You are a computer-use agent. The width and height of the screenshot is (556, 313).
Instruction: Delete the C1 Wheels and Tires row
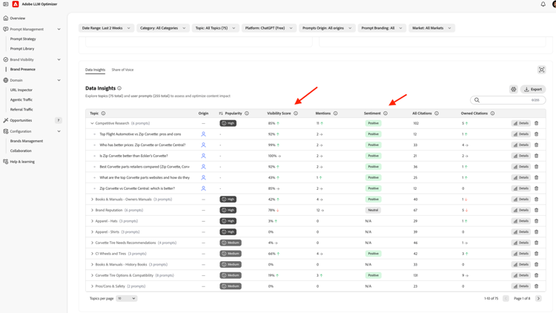click(536, 254)
